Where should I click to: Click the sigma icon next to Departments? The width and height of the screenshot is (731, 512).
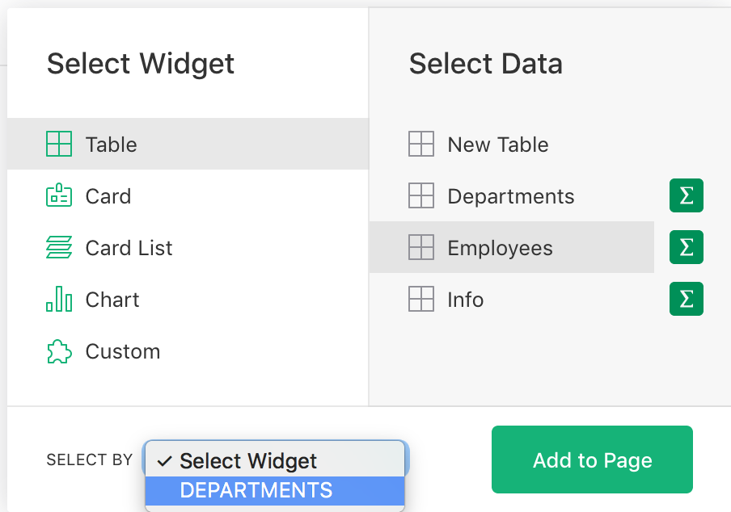pos(686,195)
